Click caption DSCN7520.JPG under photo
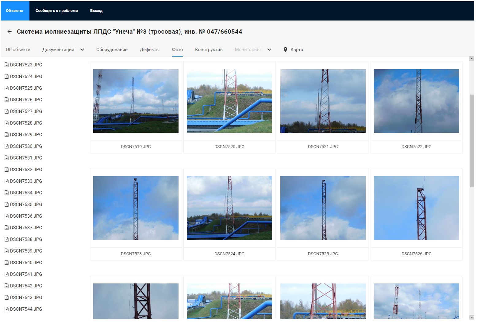Image resolution: width=477 pixels, height=322 pixels. (229, 147)
